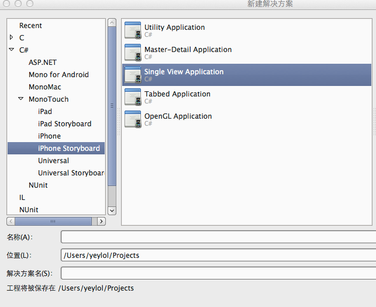
Task: Click the Tabbed Application template icon
Action: pyautogui.click(x=133, y=97)
